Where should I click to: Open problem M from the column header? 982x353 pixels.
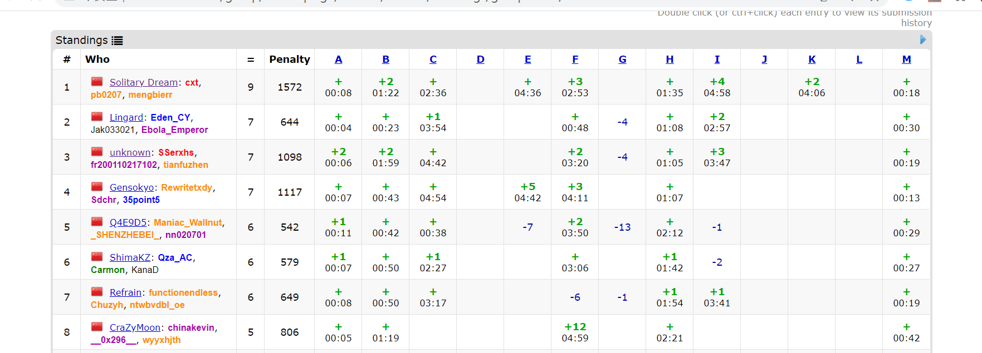[x=906, y=59]
